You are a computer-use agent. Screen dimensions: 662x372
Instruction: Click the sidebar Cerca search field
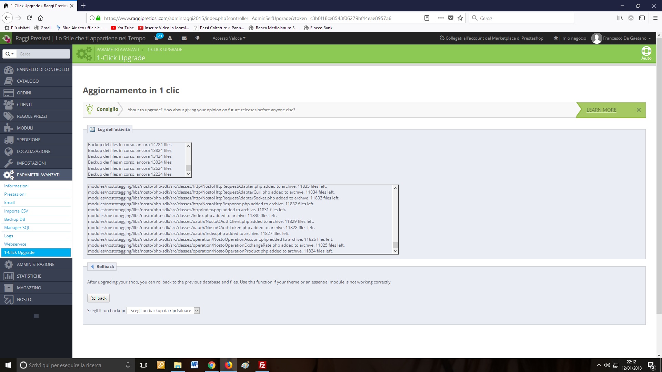point(43,54)
